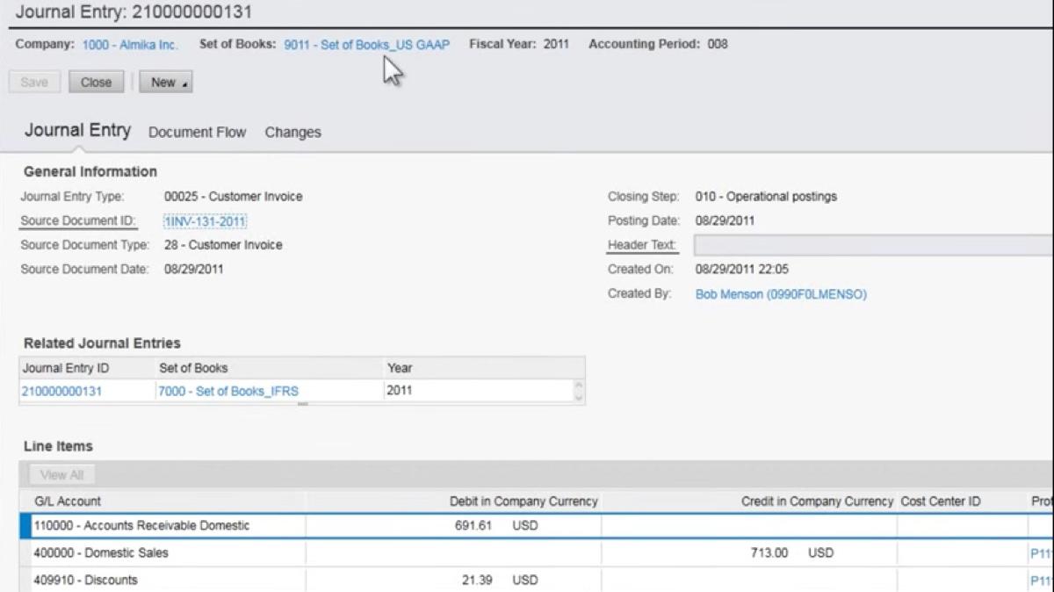The height and width of the screenshot is (592, 1054).
Task: Click the Close button
Action: pos(97,82)
